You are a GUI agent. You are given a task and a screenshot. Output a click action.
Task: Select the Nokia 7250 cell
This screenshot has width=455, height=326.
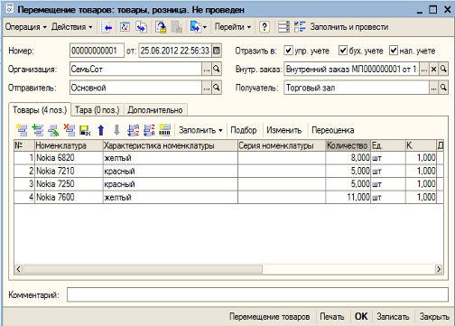[x=69, y=184]
